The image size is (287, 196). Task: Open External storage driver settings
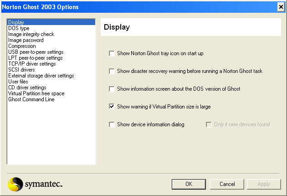click(41, 76)
